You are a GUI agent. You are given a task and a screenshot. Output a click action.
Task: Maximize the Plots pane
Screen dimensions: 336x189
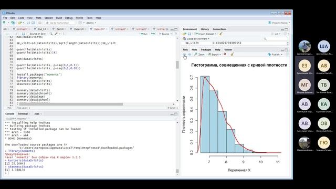point(286,50)
